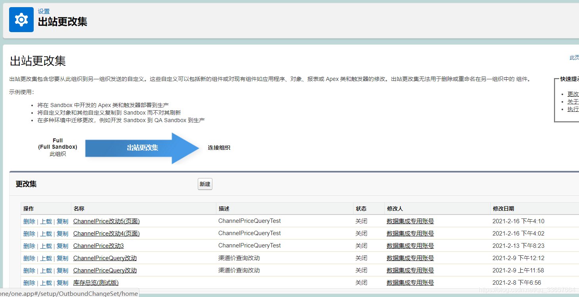Click 复制 in the 上午11:58 row
Viewport: 579px width, 297px height.
63,270
